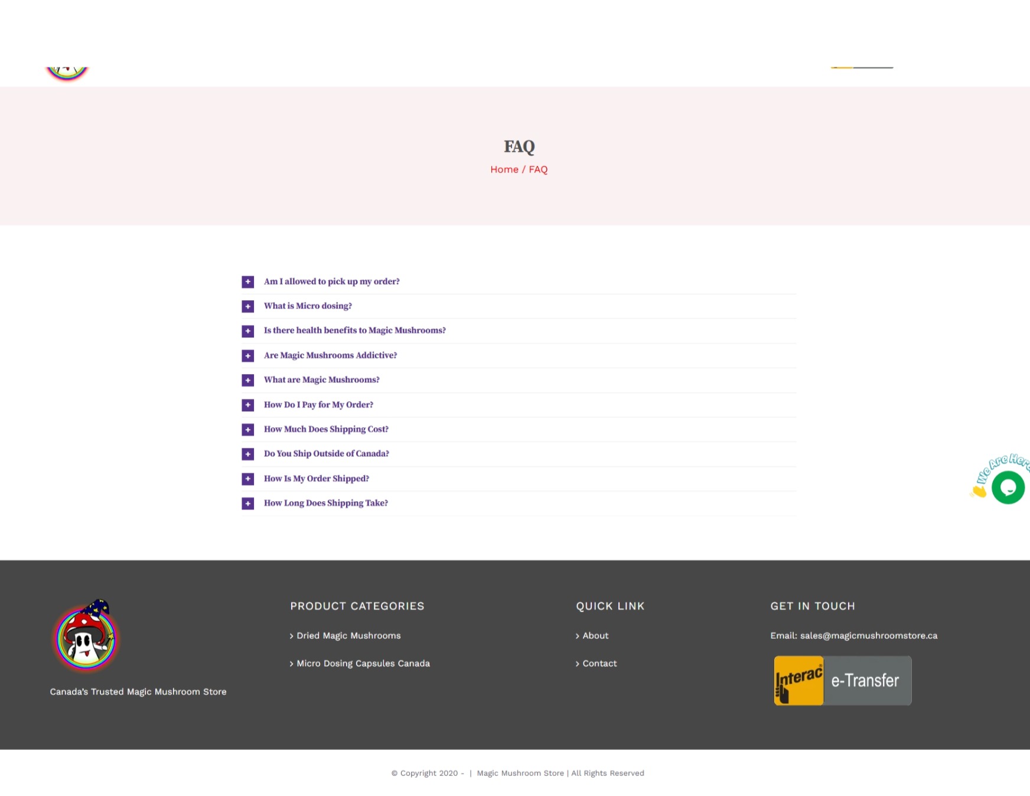Open Dried Magic Mushrooms category link
The height and width of the screenshot is (796, 1030).
(x=348, y=635)
